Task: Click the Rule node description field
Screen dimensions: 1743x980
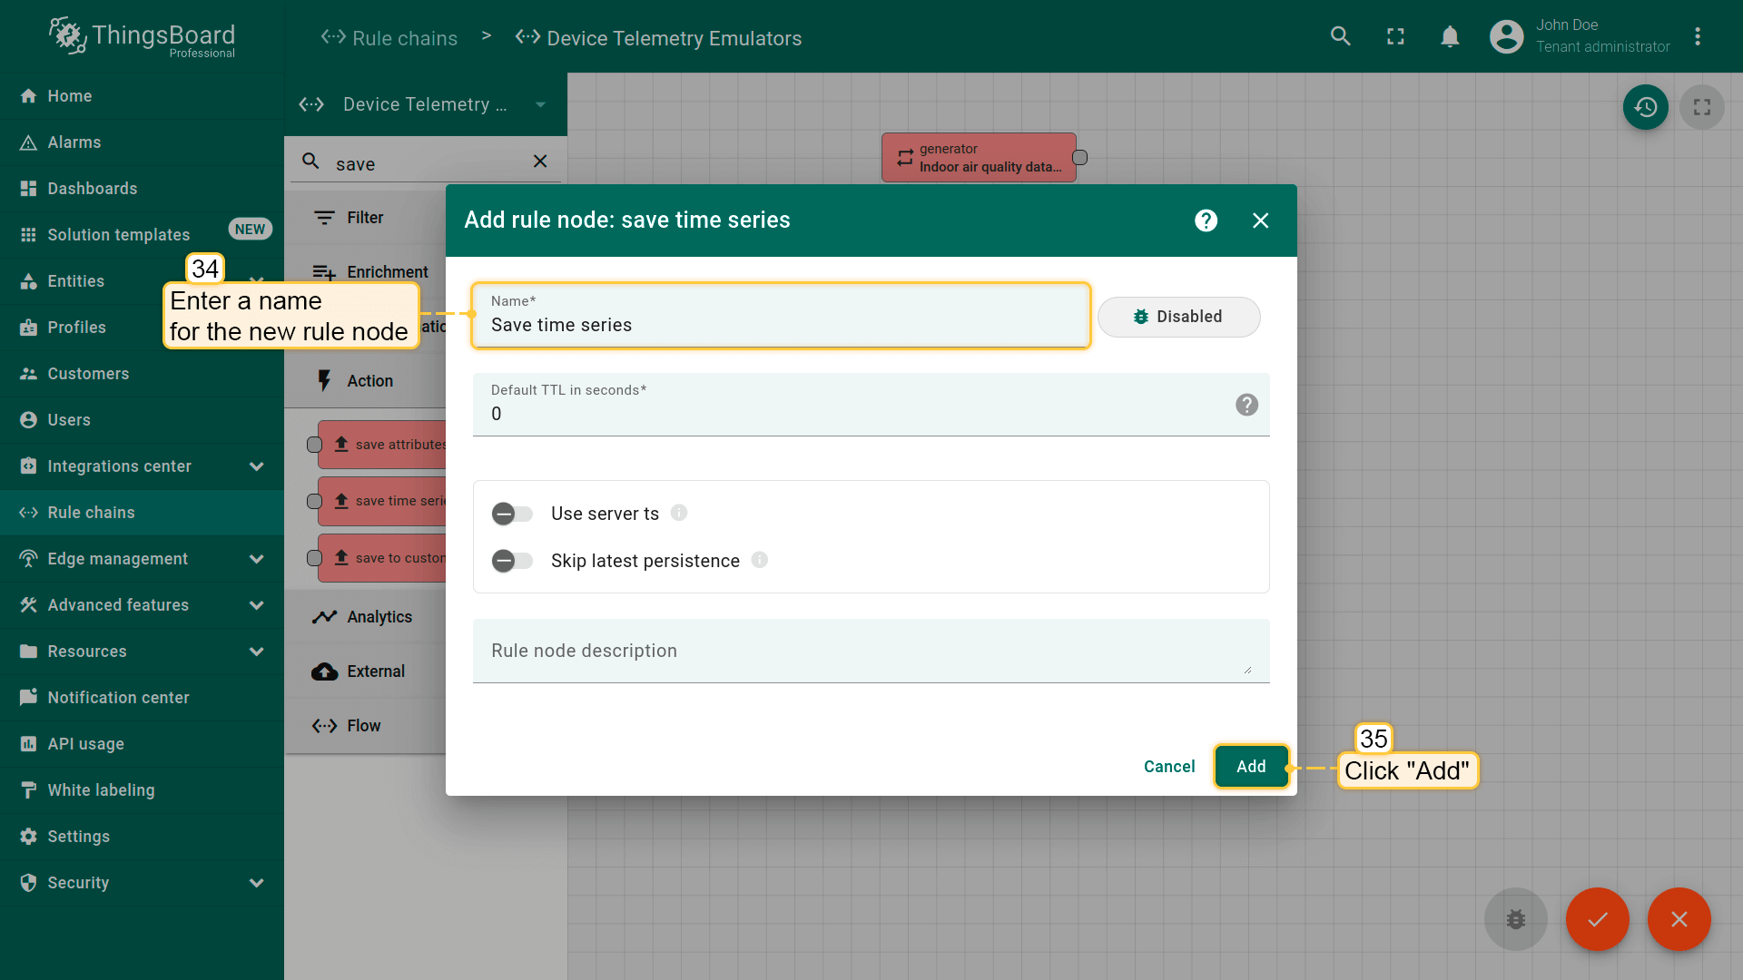Action: click(x=870, y=652)
